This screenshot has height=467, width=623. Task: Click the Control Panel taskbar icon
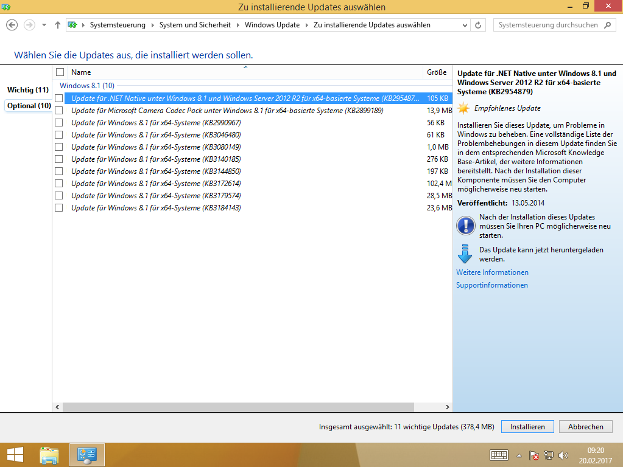[x=87, y=455]
